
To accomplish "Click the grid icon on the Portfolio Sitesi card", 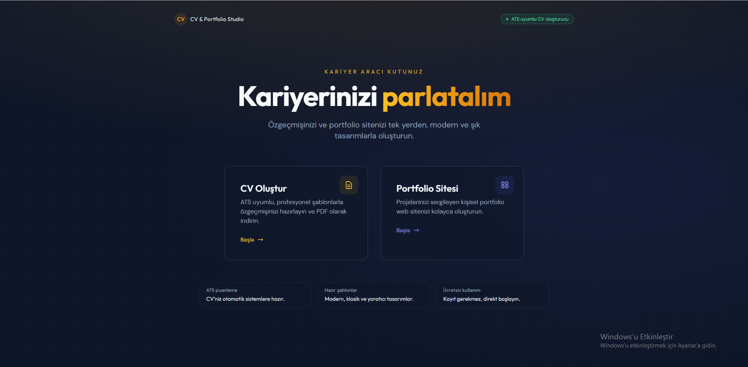I will click(x=504, y=185).
